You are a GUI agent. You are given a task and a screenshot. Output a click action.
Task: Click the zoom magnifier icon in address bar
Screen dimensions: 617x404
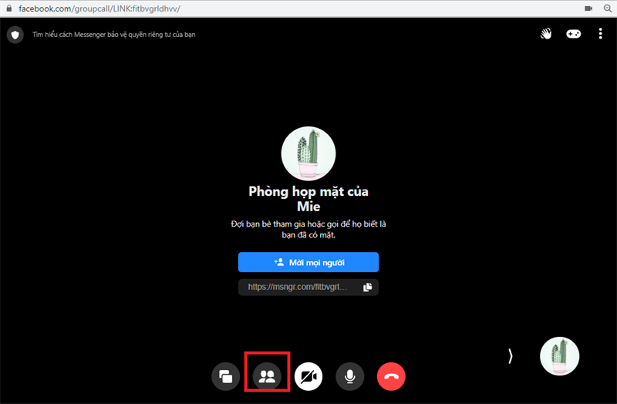pos(608,8)
